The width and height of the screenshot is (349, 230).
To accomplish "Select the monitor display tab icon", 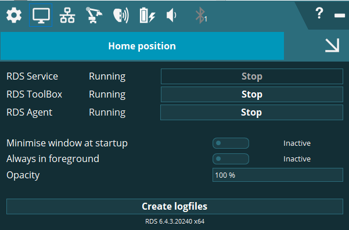I will point(41,15).
